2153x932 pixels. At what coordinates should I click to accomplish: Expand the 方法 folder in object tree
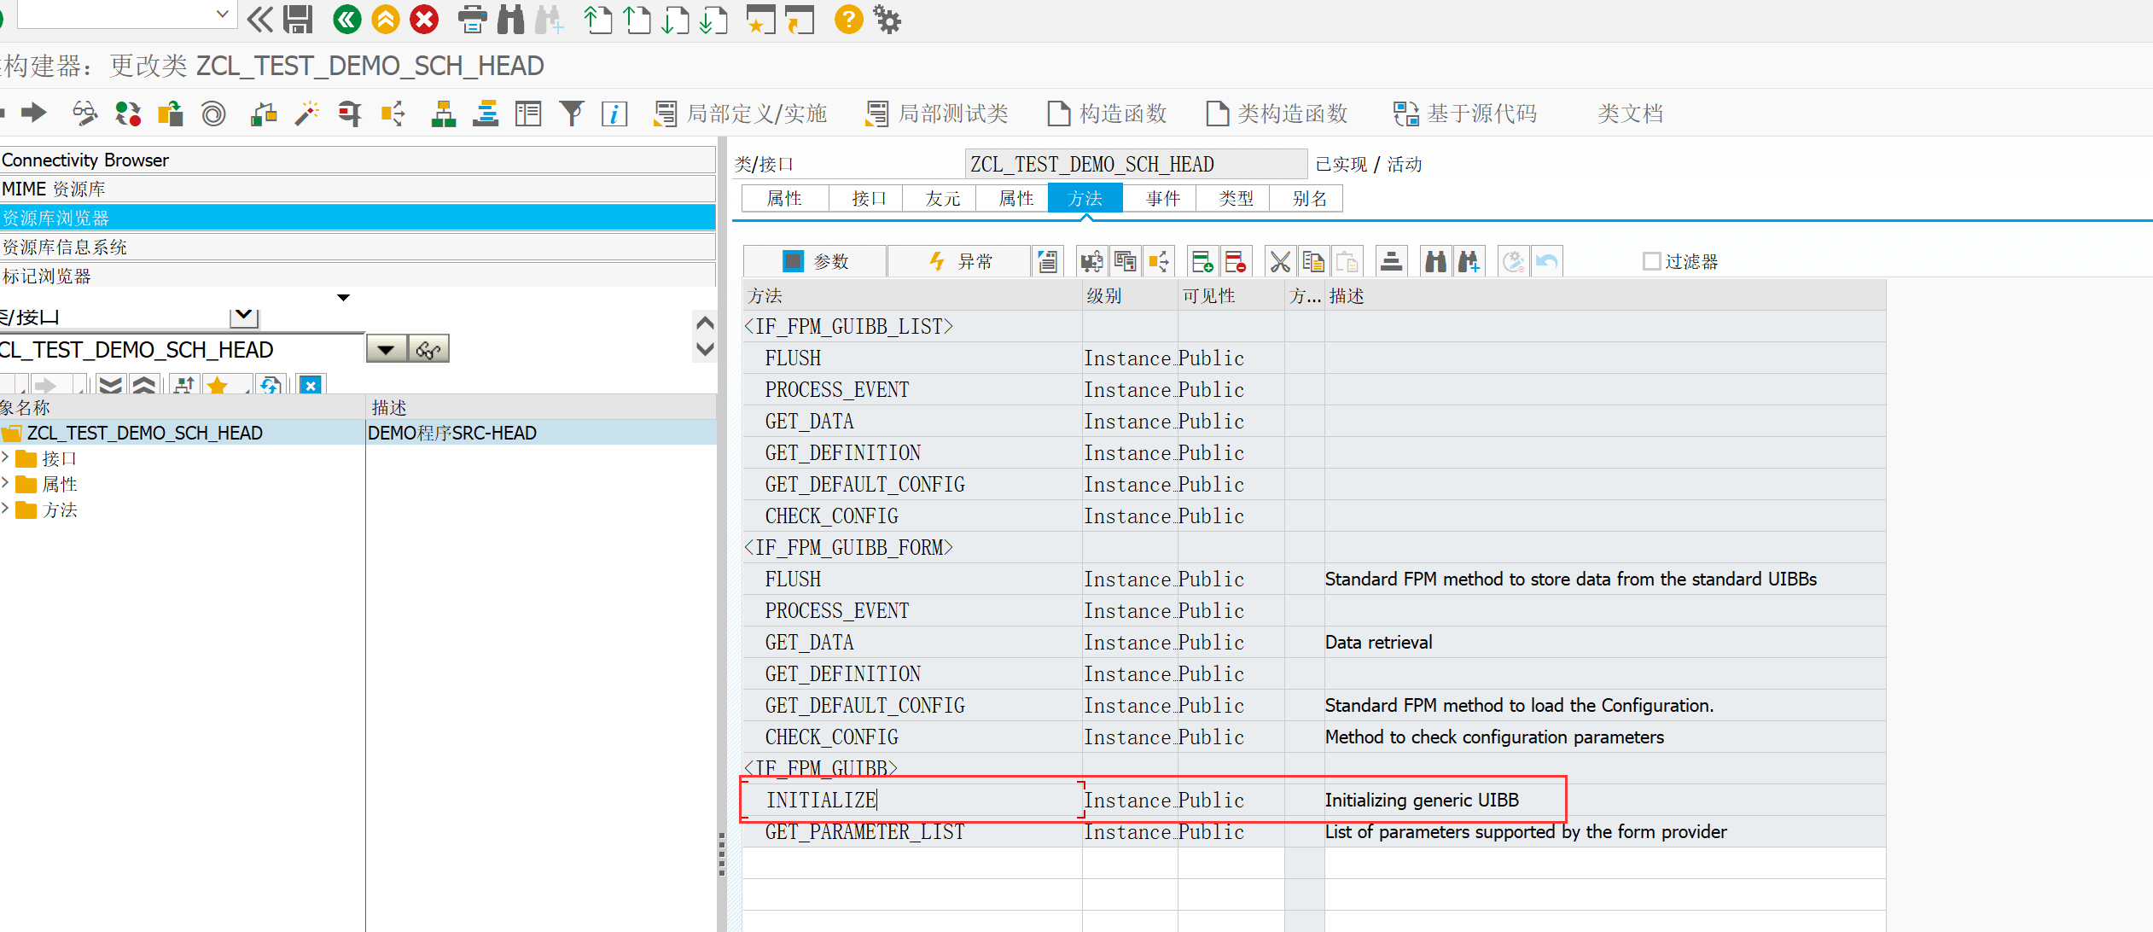coord(6,510)
